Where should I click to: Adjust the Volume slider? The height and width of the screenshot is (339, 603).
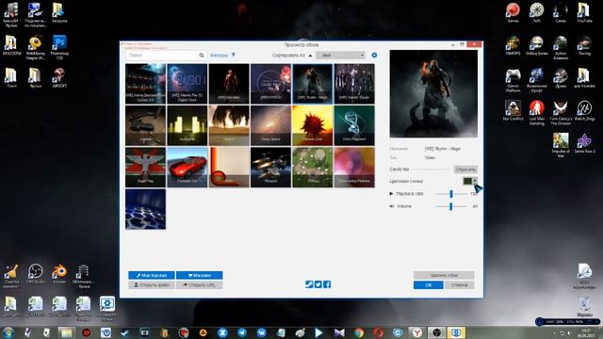450,206
